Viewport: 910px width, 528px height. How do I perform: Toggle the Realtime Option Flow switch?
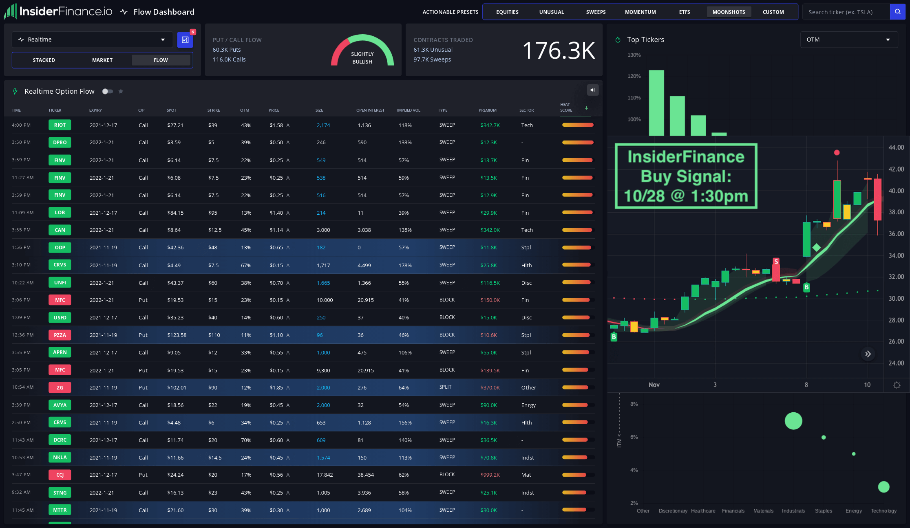(107, 91)
